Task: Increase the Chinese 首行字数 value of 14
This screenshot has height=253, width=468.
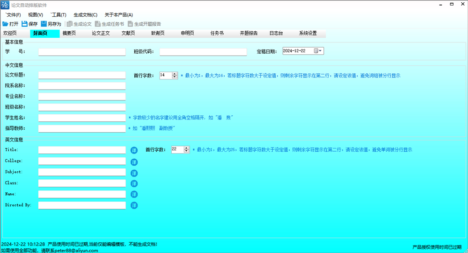Action: coord(175,74)
